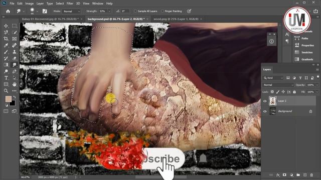Reset default foreground and background colors
The image size is (321, 180).
click(6, 105)
